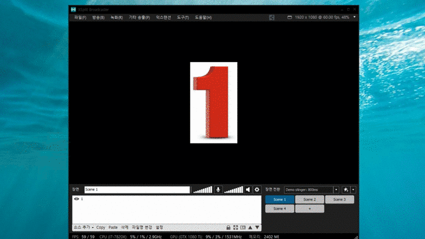The image size is (425, 239).
Task: Open audio settings gear
Action: pyautogui.click(x=257, y=189)
